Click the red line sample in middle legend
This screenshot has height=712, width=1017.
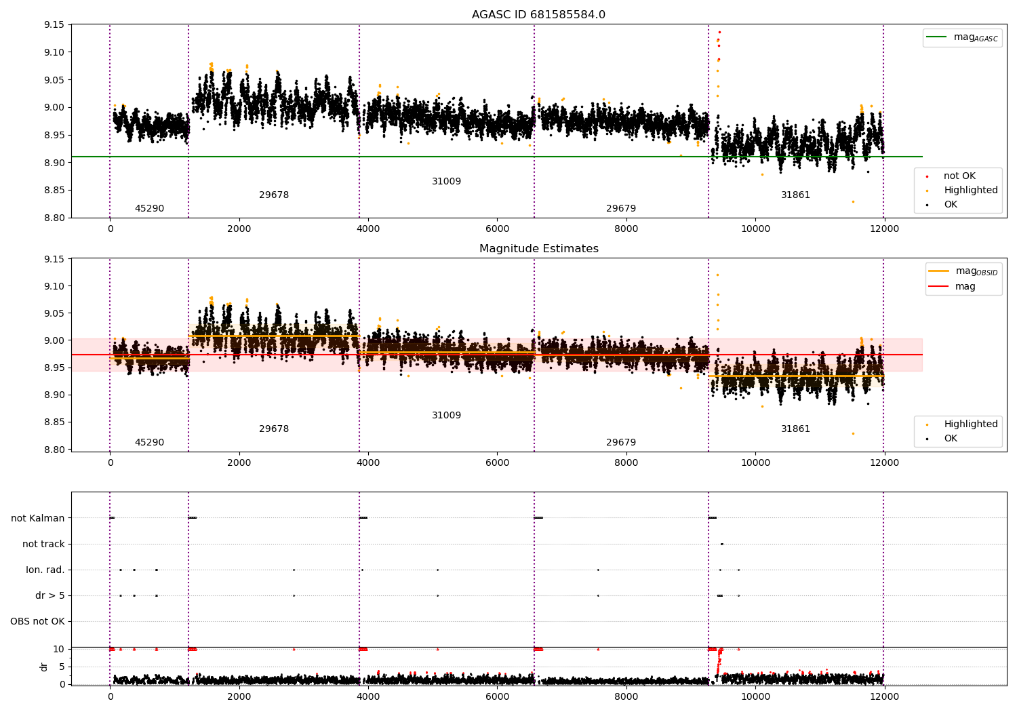[938, 287]
